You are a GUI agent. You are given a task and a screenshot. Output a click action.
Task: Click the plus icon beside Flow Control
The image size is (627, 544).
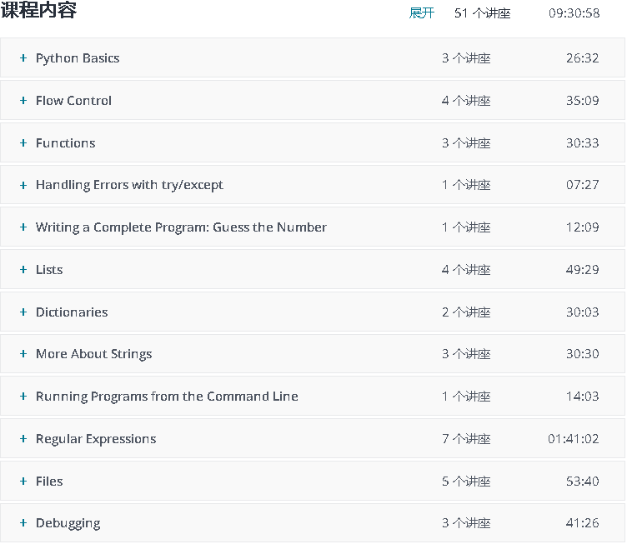coord(23,101)
